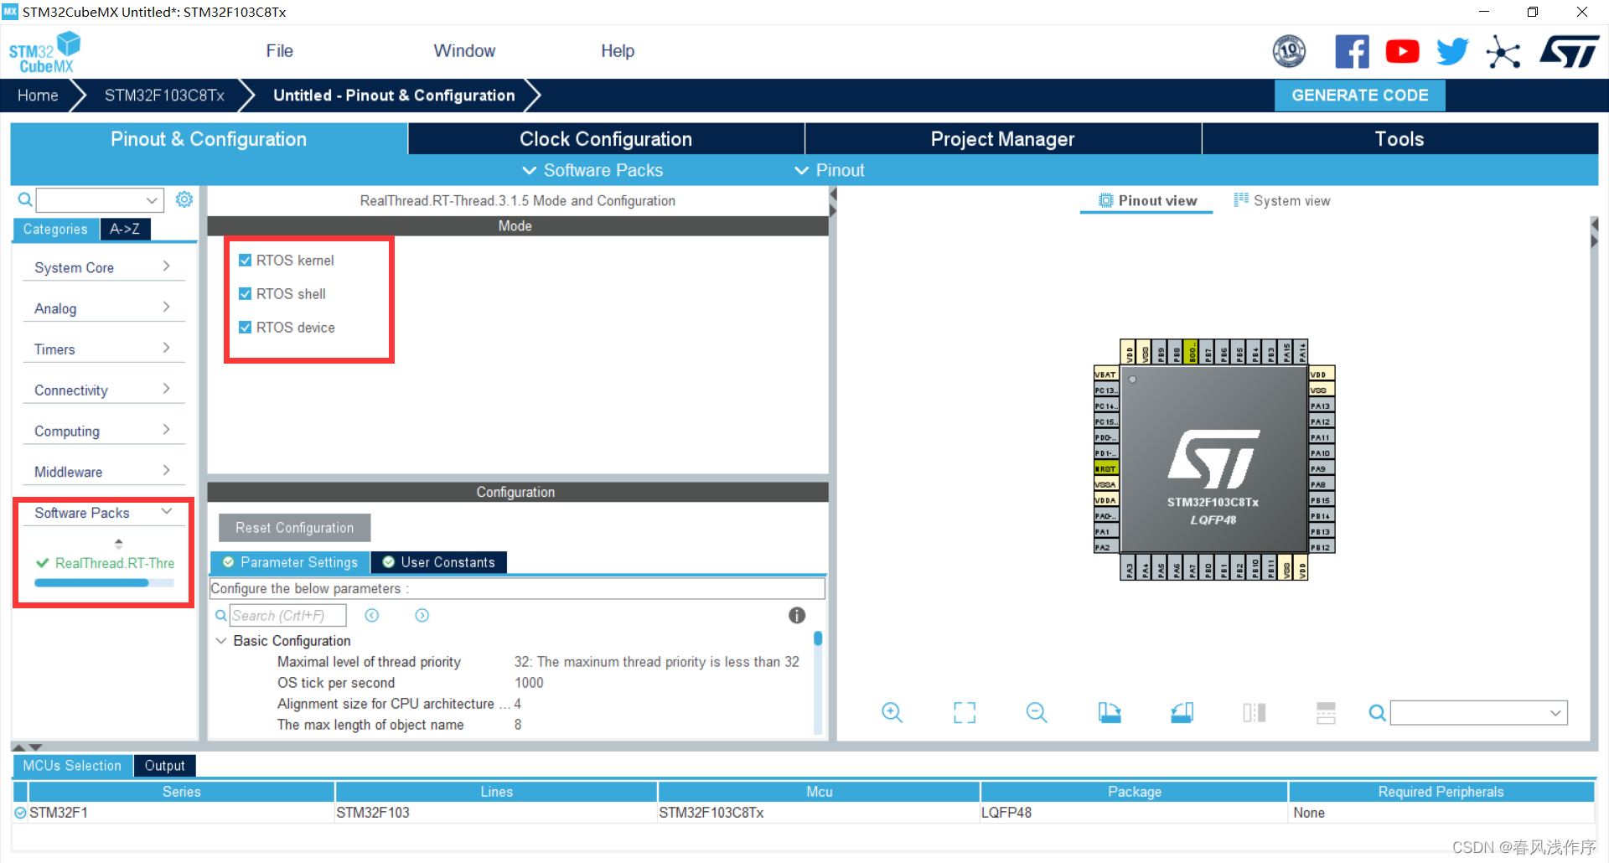The width and height of the screenshot is (1609, 863).
Task: Select RealThread.RT-Thread software pack item
Action: (106, 563)
